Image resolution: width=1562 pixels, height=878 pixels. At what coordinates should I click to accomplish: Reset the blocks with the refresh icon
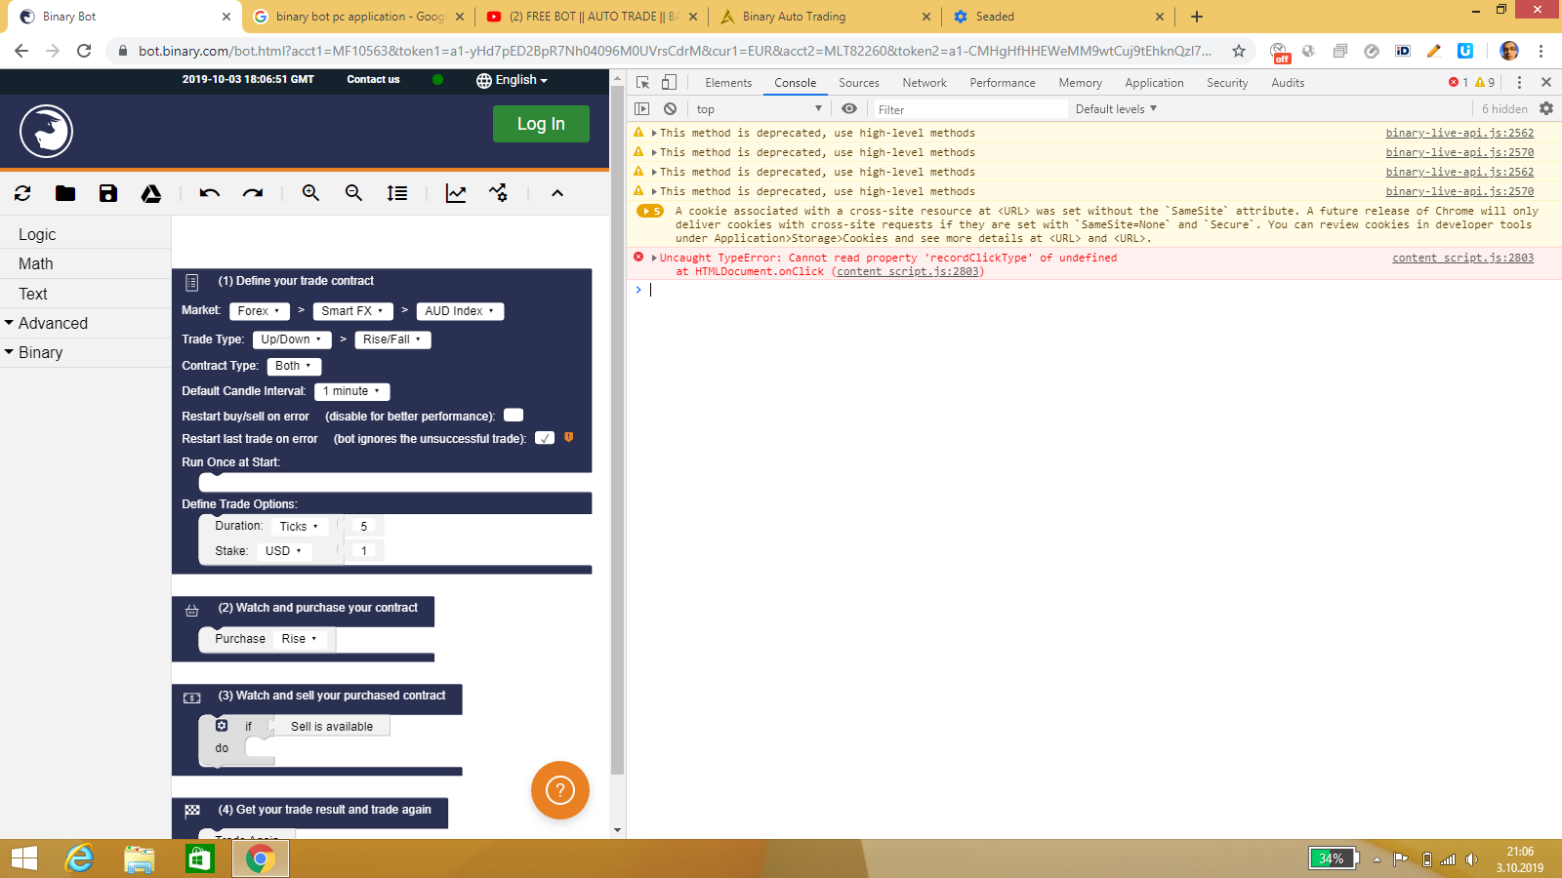(x=22, y=193)
